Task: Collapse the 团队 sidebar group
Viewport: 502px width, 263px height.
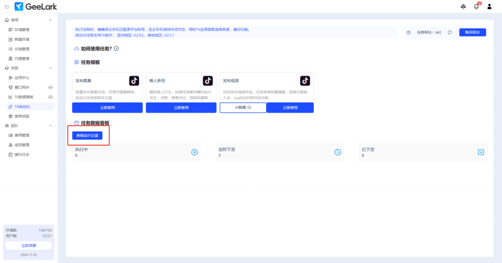Action: point(50,126)
